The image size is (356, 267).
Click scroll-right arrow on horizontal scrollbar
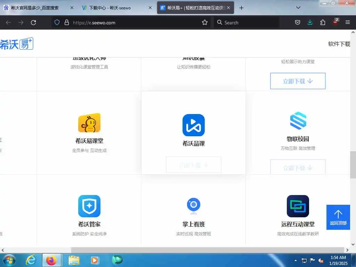(347, 250)
